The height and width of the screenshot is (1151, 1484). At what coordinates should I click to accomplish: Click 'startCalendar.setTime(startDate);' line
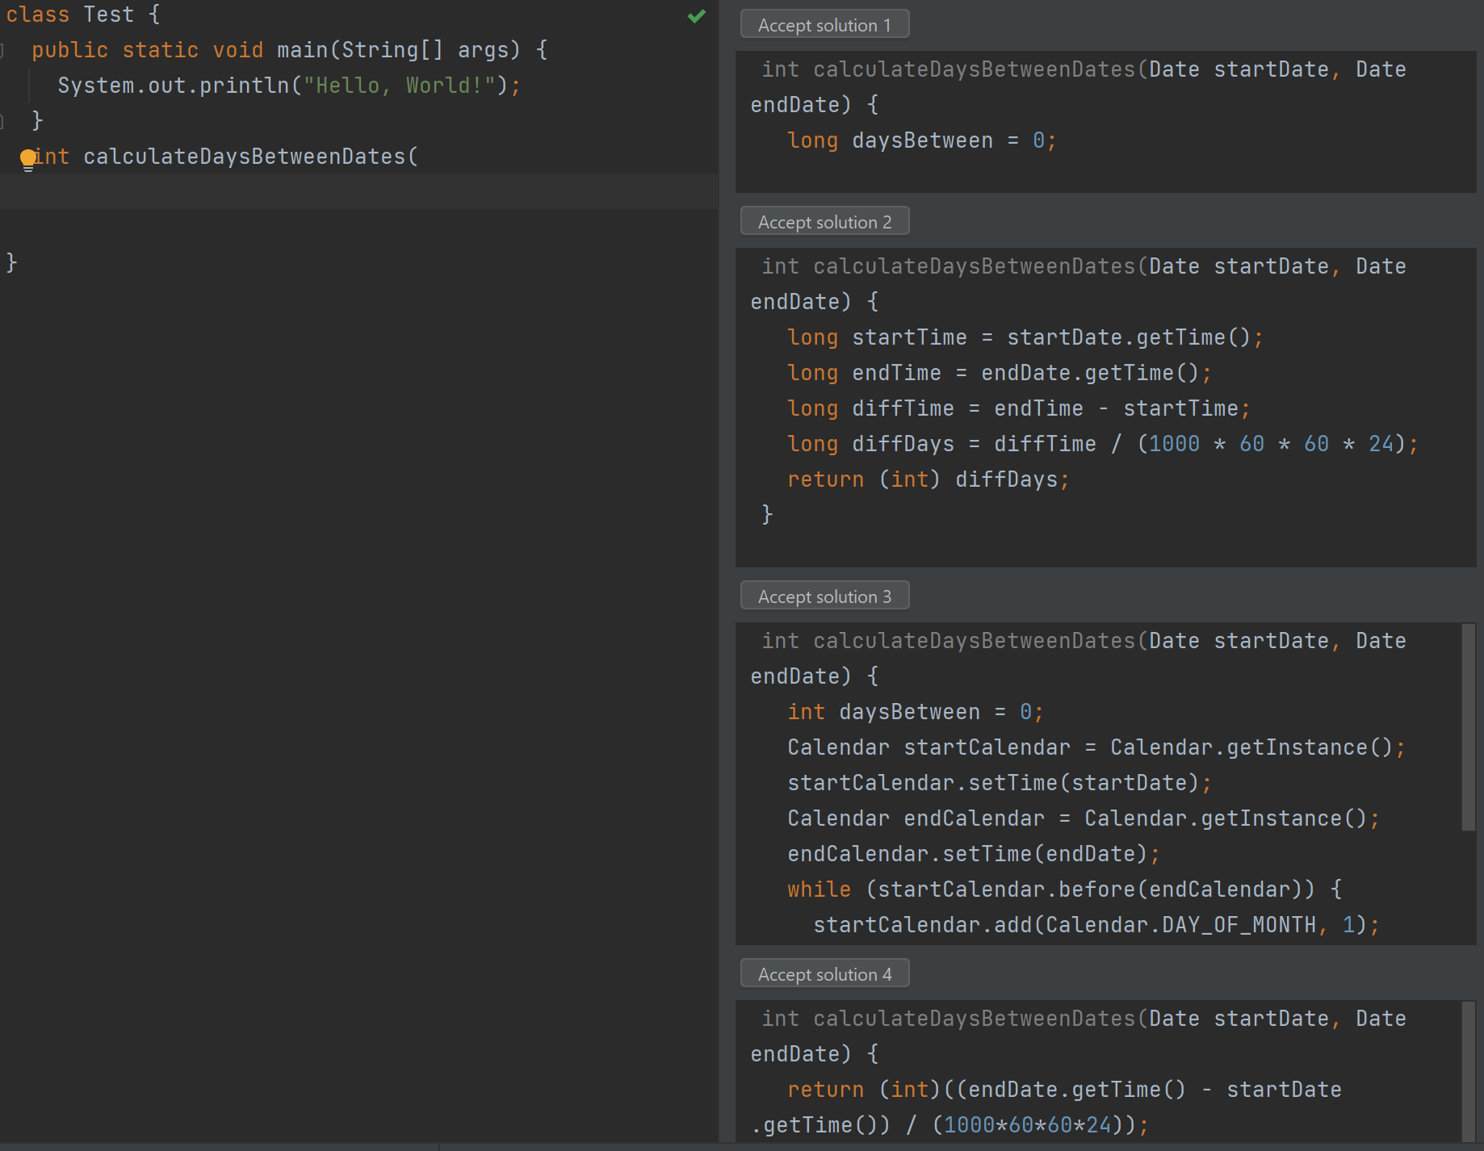[x=1000, y=783]
